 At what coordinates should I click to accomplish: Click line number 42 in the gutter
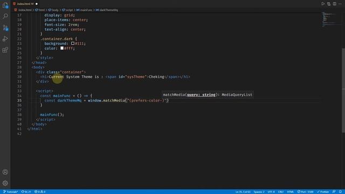19,134
